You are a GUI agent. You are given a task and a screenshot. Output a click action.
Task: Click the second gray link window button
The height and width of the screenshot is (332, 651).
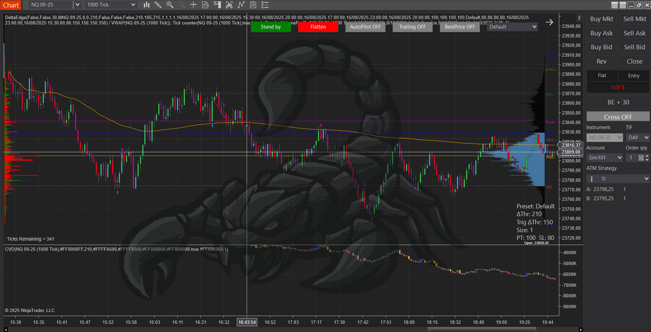click(622, 5)
